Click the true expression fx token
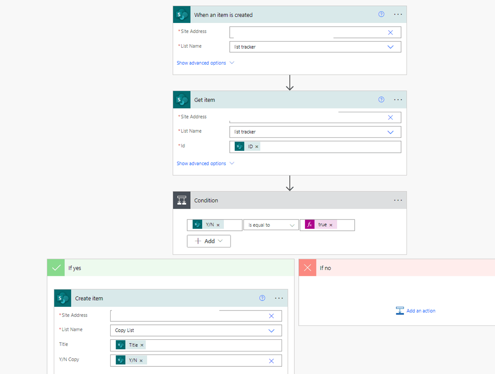Image resolution: width=495 pixels, height=374 pixels. [x=320, y=225]
